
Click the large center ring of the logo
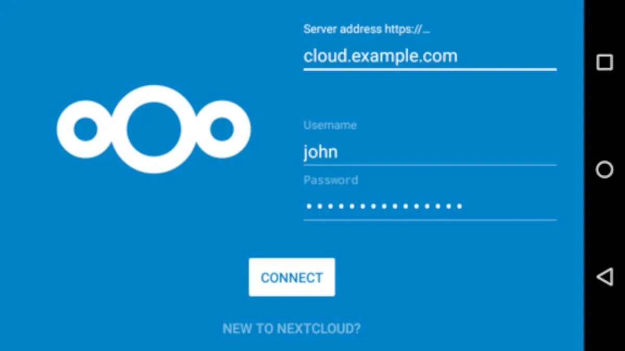coord(154,129)
